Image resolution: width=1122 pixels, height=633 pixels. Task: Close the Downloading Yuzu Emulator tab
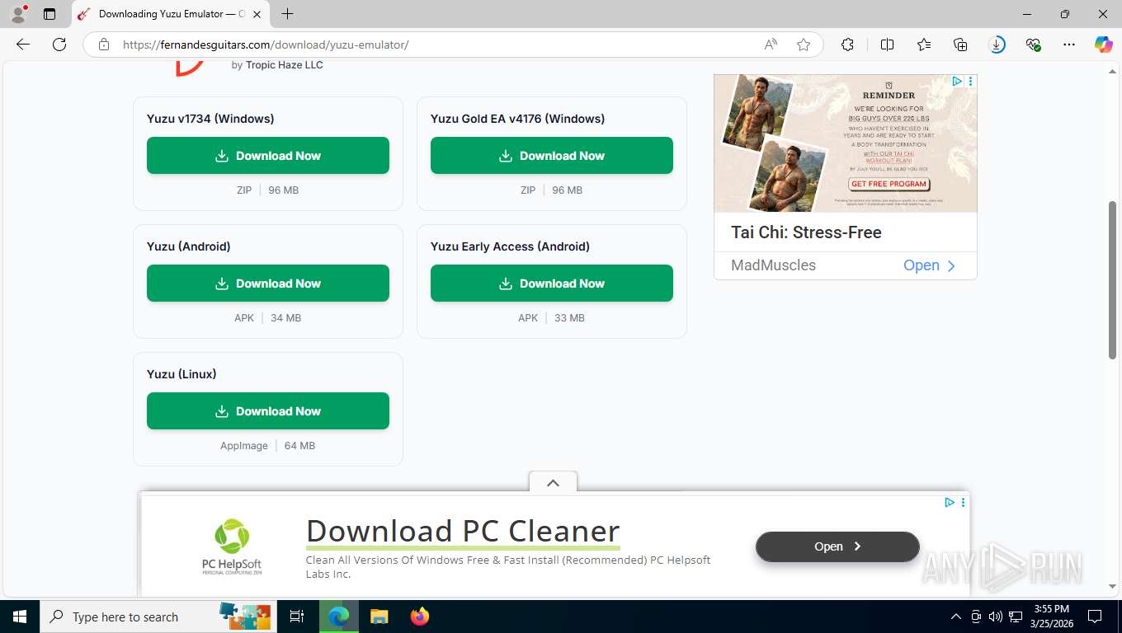point(257,14)
